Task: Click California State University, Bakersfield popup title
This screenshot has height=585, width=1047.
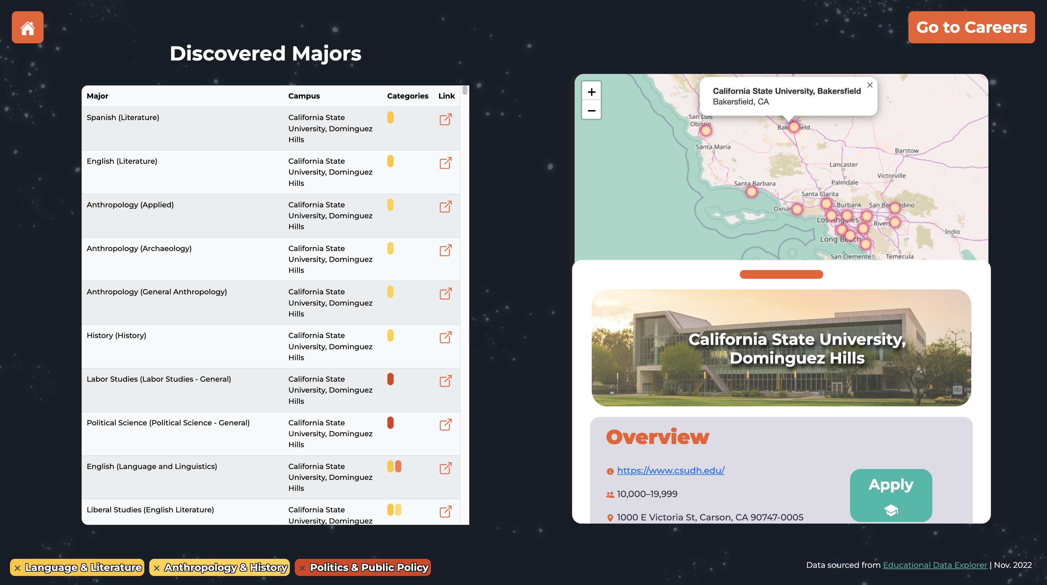Action: pyautogui.click(x=787, y=91)
